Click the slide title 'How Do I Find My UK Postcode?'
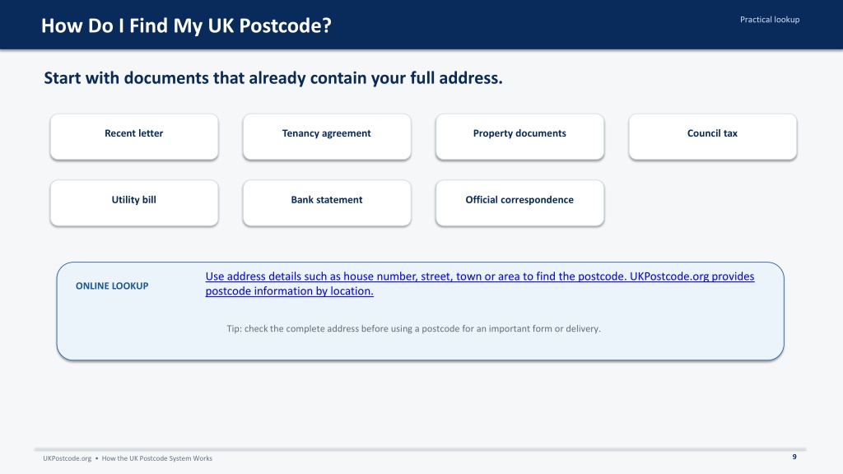Viewport: 843px width, 474px height. (186, 26)
